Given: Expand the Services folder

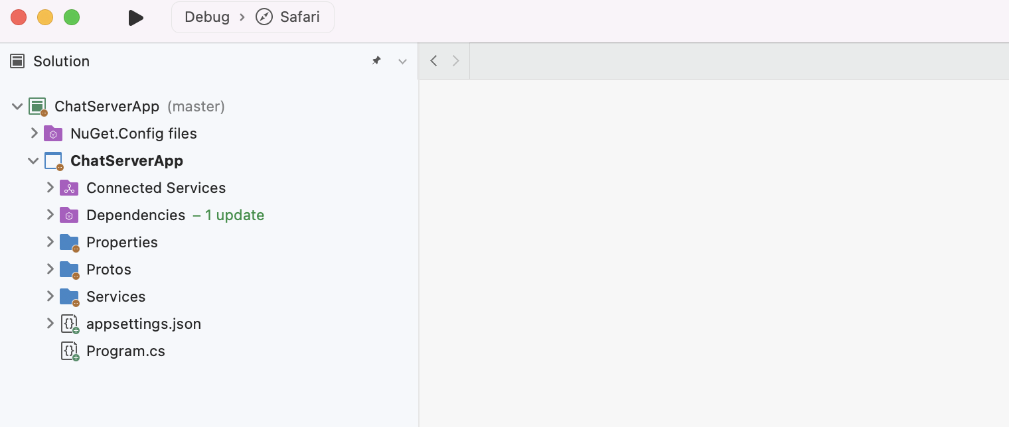Looking at the screenshot, I should coord(50,296).
